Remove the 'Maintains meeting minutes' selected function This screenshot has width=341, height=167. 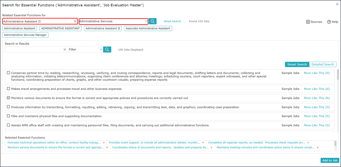[x=318, y=147]
